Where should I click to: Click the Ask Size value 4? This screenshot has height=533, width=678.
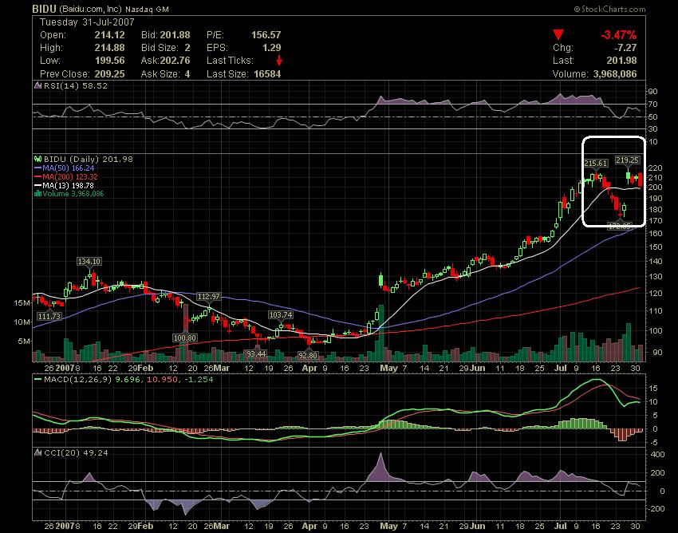coord(187,74)
